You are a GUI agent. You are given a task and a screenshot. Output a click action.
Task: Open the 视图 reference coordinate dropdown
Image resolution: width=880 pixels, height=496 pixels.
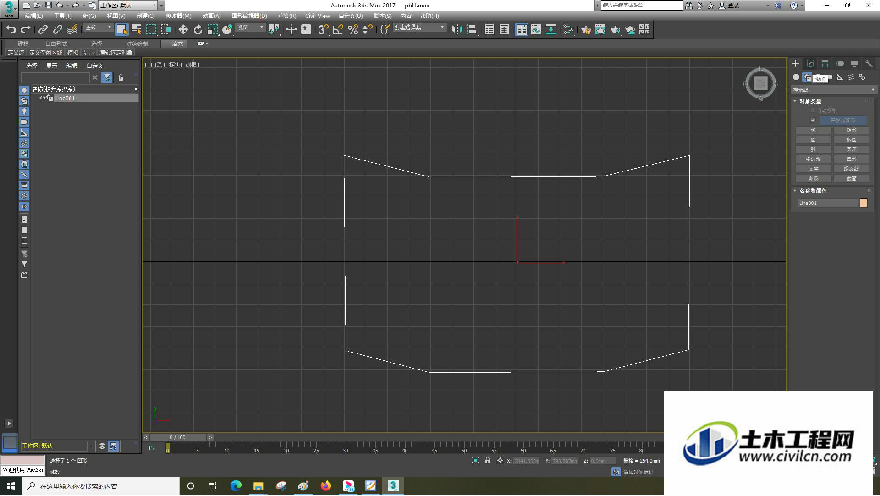tap(250, 28)
